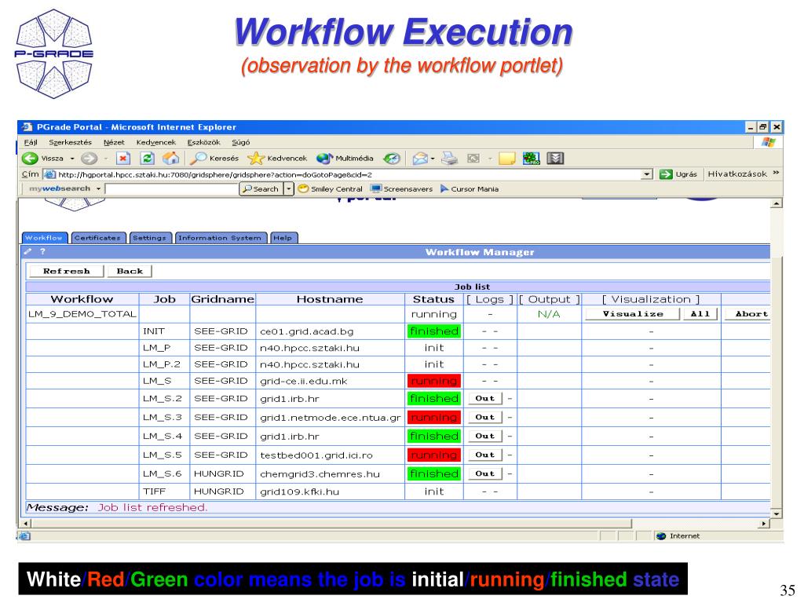Open the Eszközök menu
The image size is (804, 603).
tap(203, 143)
